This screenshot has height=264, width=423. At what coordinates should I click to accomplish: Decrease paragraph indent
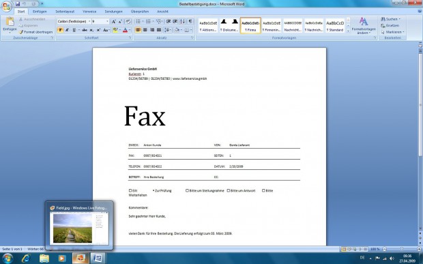point(169,21)
